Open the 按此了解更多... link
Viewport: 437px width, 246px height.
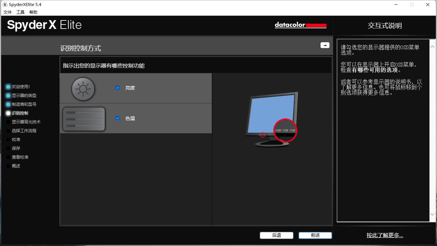385,235
